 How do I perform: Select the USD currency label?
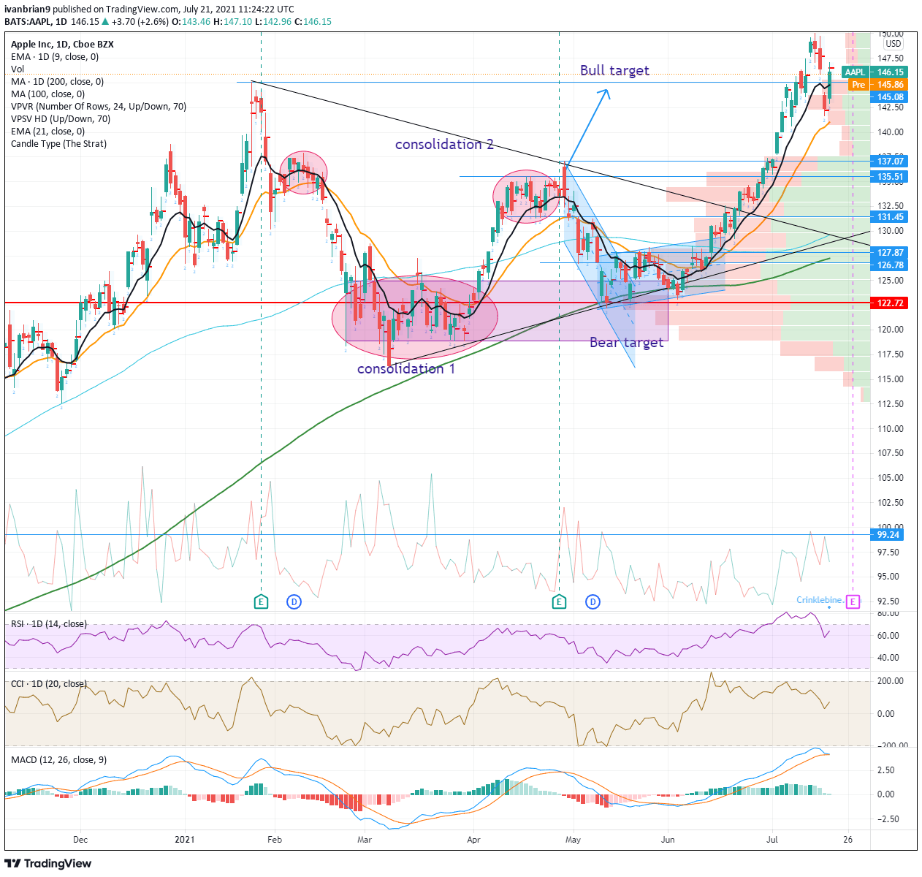(894, 44)
